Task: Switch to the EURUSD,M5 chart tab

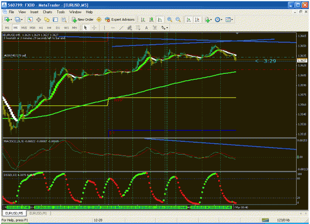Action: tap(14, 213)
